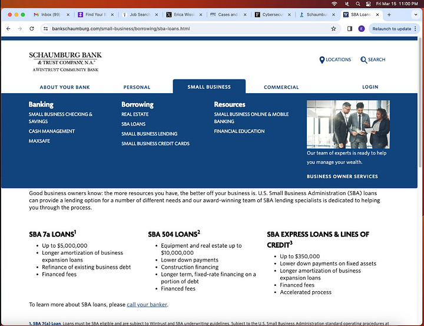Viewport: 424px width, 326px height.
Task: Click Relaunch to update button
Action: coord(392,29)
